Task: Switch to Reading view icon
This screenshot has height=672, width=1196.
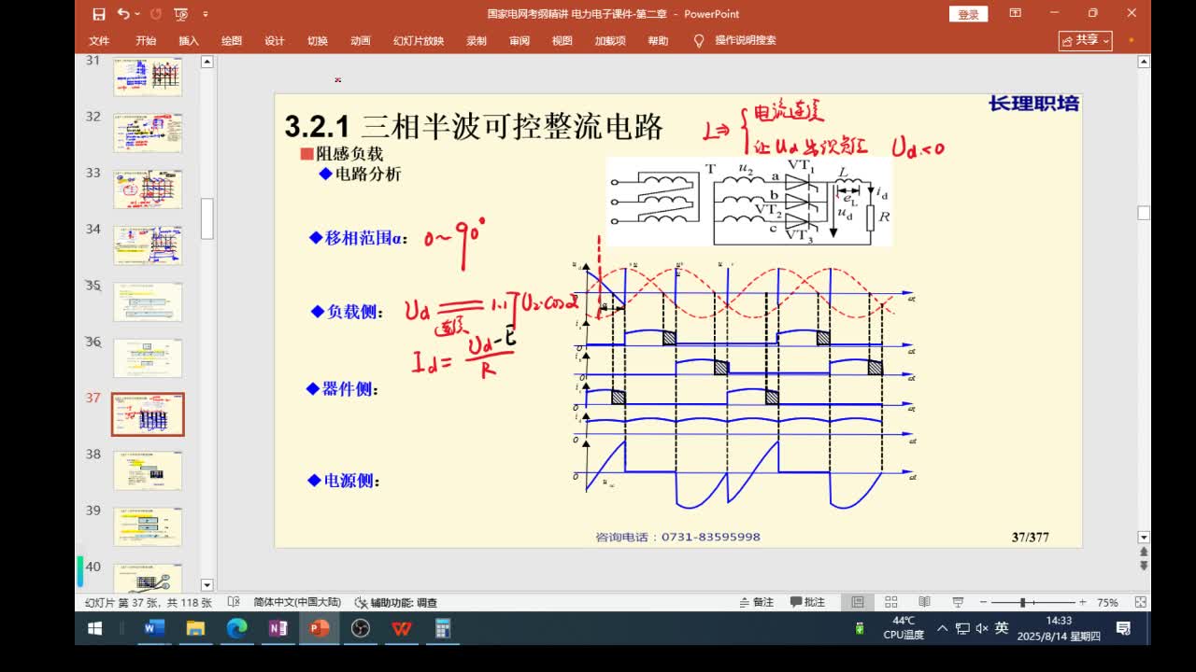Action: tap(924, 603)
